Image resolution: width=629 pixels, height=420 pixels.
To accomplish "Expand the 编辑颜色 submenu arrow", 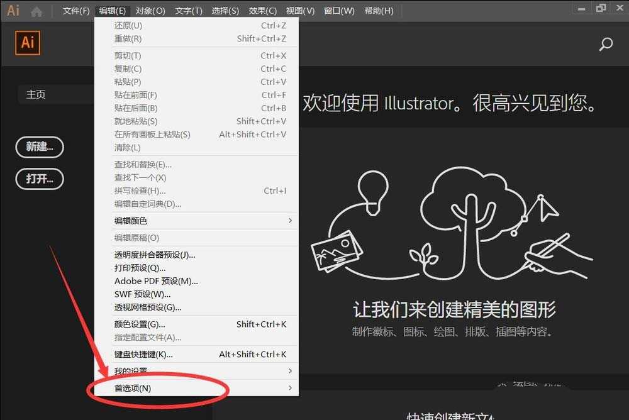I will click(290, 221).
